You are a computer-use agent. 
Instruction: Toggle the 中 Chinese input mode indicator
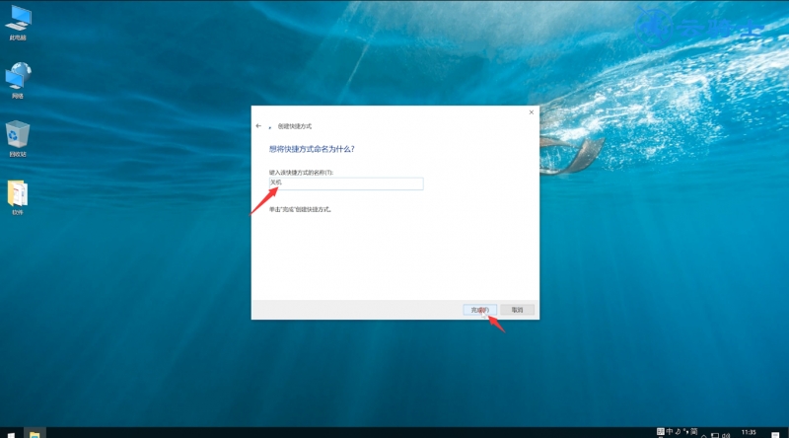coord(670,431)
